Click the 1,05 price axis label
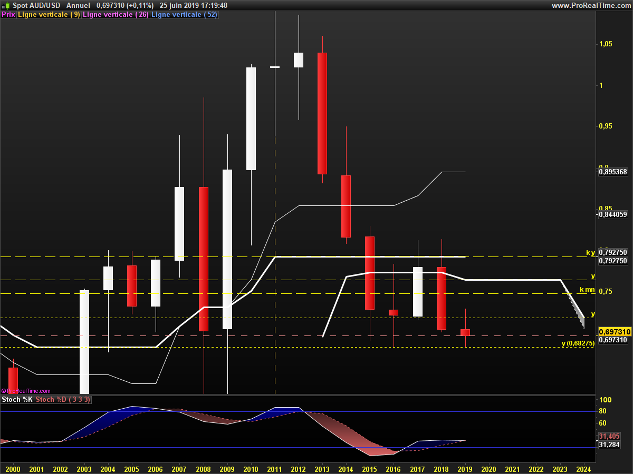Viewport: 633px width, 474px height. point(606,44)
